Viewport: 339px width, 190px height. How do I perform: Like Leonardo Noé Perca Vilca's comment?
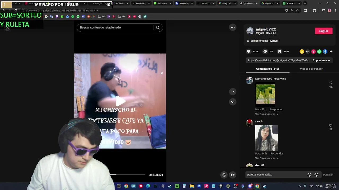point(331,83)
